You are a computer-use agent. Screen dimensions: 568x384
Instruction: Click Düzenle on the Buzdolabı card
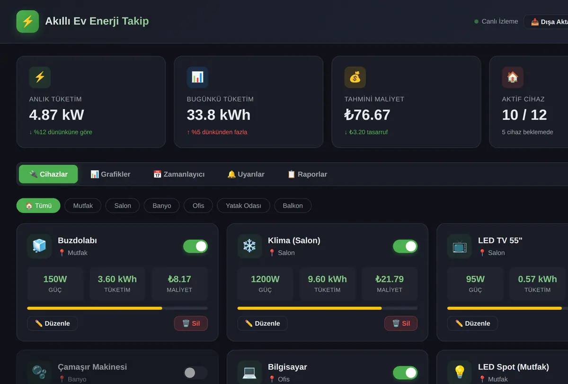[53, 323]
